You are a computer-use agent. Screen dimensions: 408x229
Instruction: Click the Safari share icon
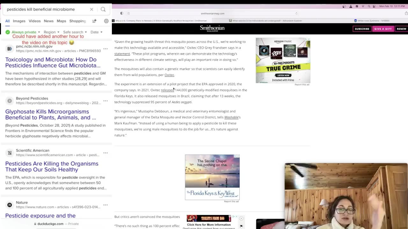pyautogui.click(x=406, y=13)
